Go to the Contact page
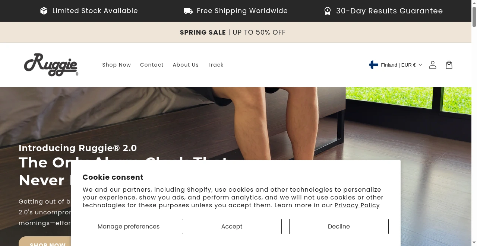477x246 pixels. point(152,65)
